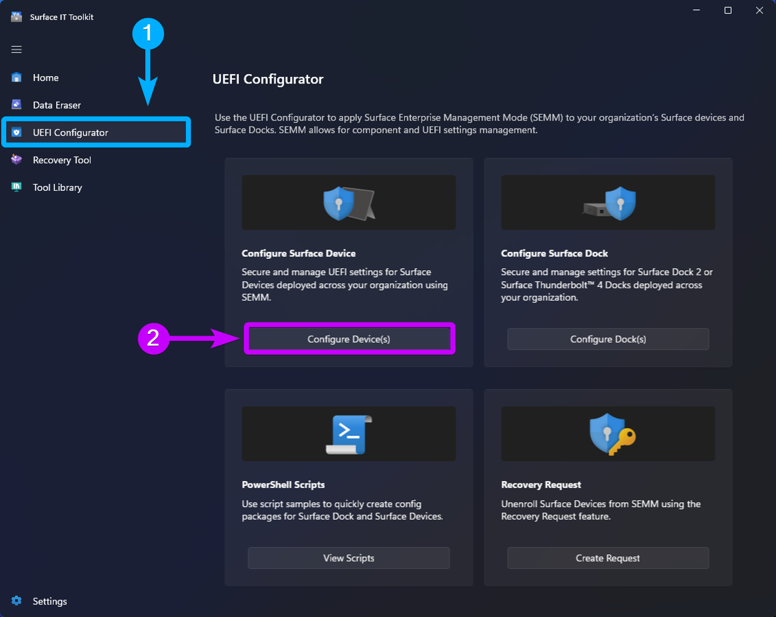776x617 pixels.
Task: Click View Scripts under PowerShell Scripts
Action: [349, 558]
